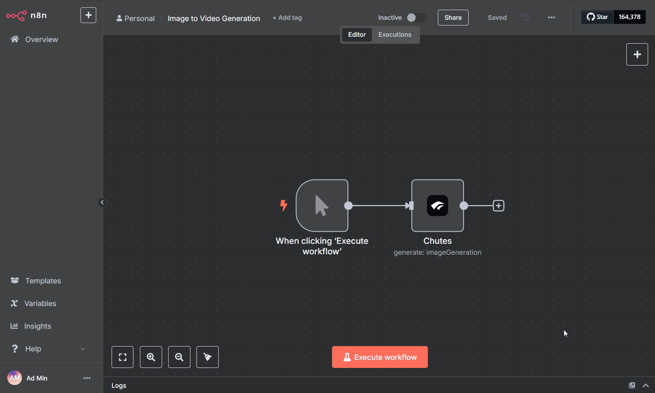The image size is (655, 393).
Task: Expand the Logs panel with the chevron
Action: click(646, 385)
